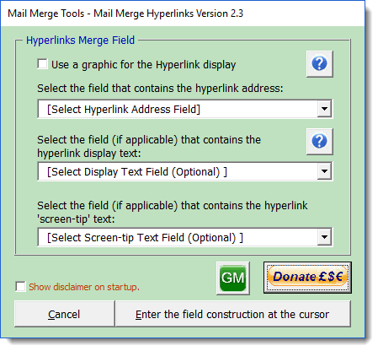Enable Use a graphic for Hyperlink display

click(43, 64)
